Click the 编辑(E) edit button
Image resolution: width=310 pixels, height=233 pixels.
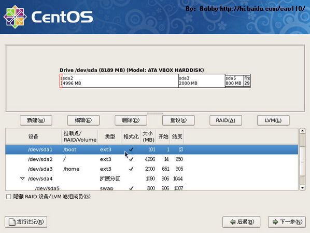[x=83, y=120]
